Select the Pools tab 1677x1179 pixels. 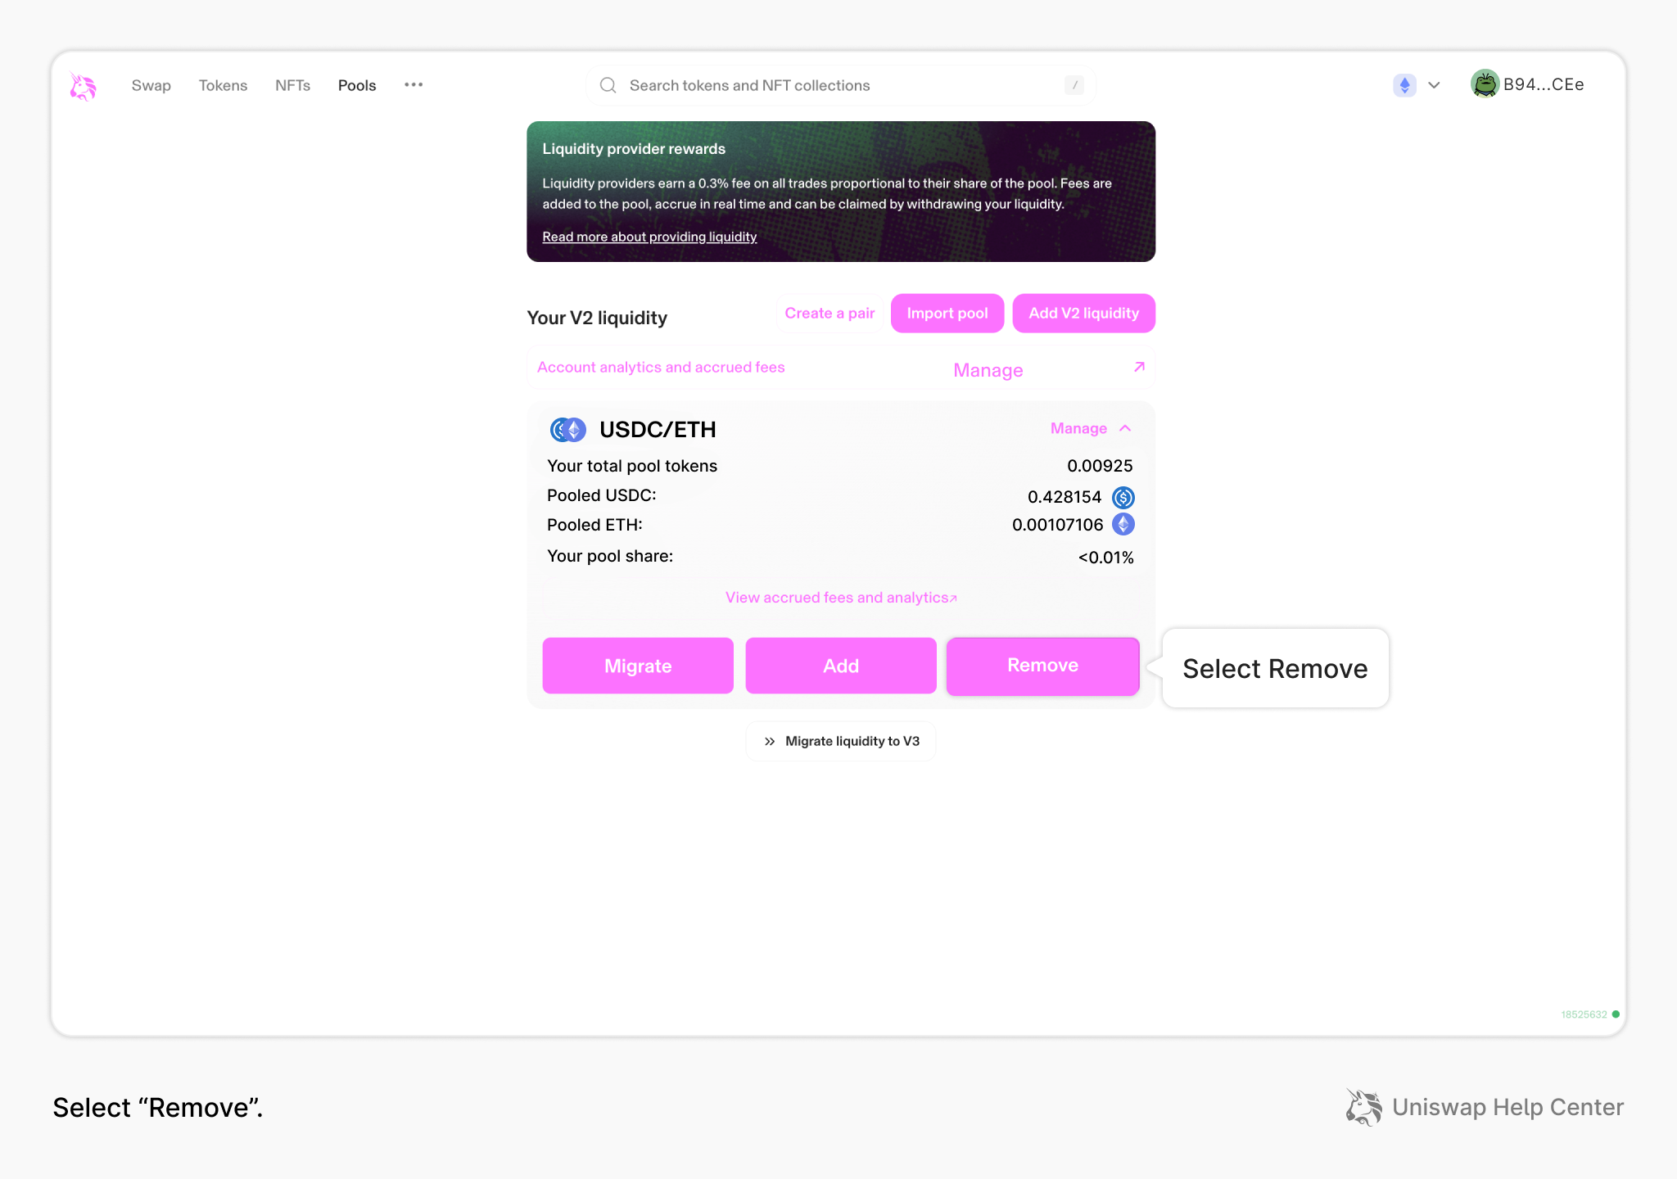[x=357, y=85]
